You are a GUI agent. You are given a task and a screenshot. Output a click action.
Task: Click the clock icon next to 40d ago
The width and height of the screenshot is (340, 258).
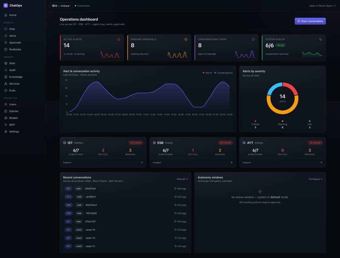tap(175, 189)
